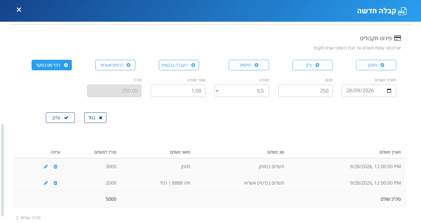421x223 pixels.
Task: Add a פייפאל PayPal payment
Action: click(x=249, y=65)
